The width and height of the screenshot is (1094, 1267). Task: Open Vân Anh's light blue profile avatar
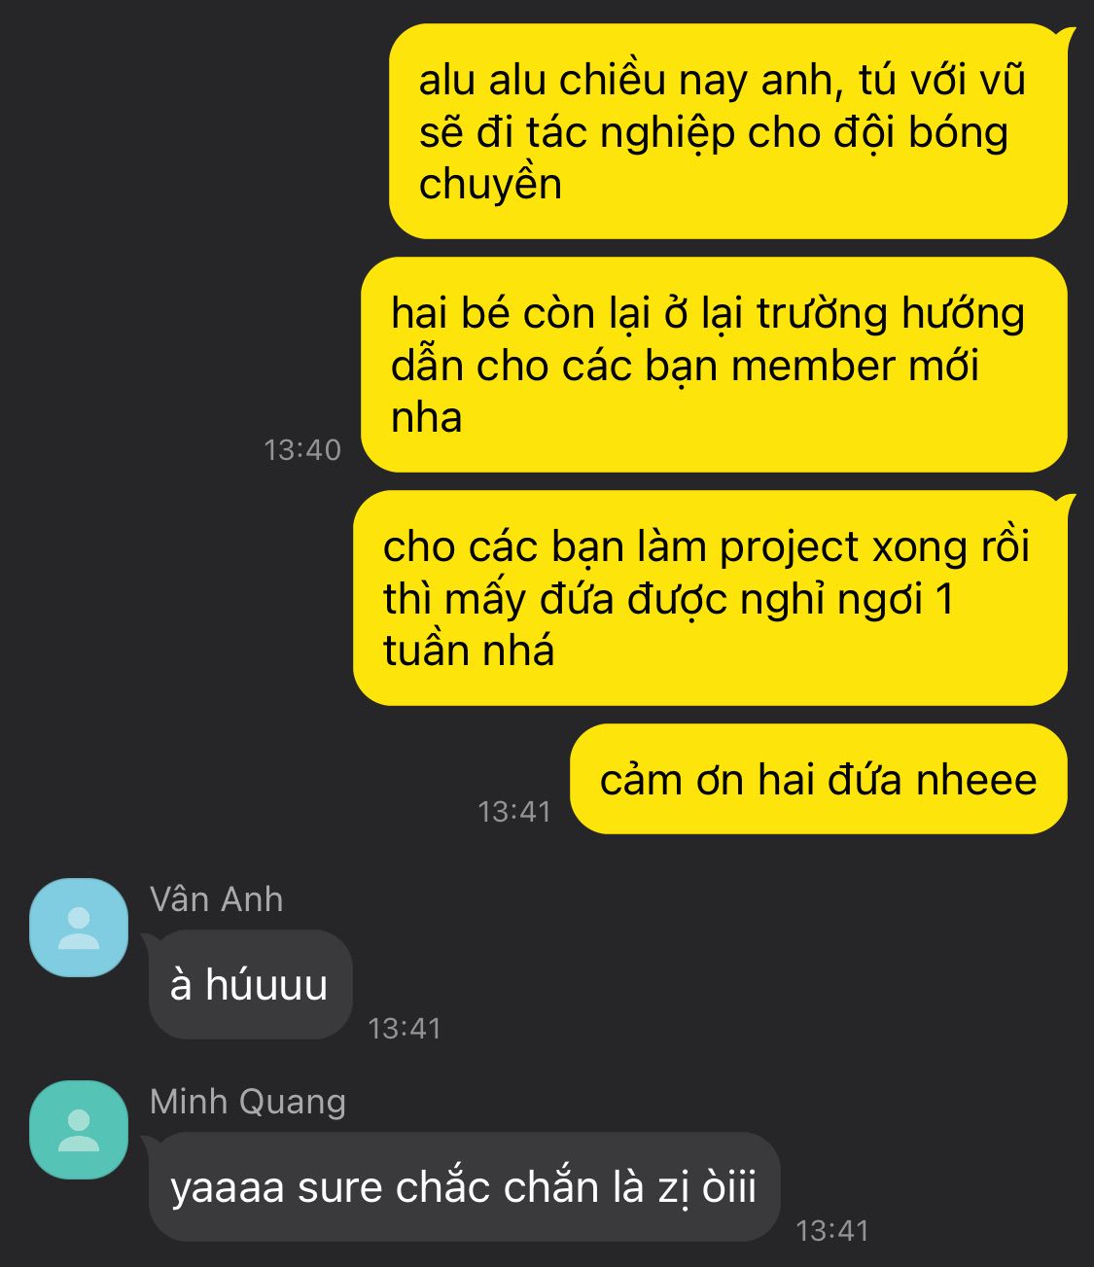click(79, 927)
